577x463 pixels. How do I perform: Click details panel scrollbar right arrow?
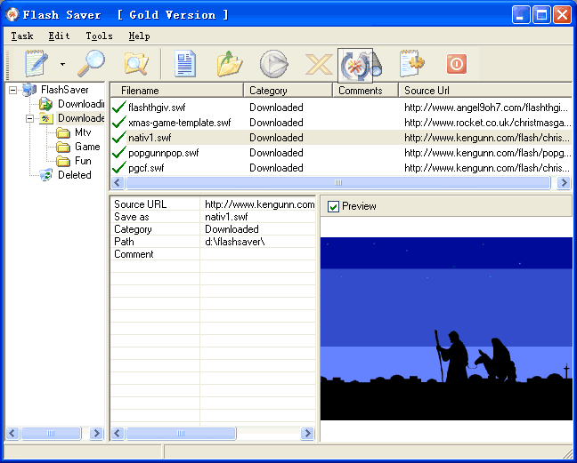click(307, 434)
